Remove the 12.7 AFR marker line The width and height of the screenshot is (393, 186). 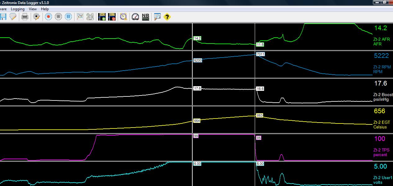tap(112, 17)
